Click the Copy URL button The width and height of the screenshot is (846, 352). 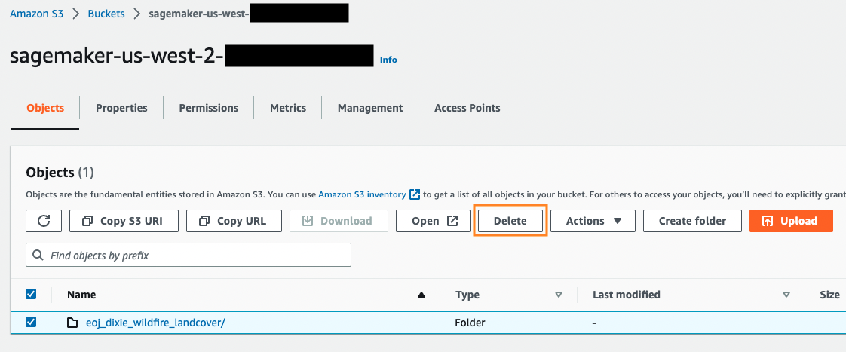[x=234, y=221]
